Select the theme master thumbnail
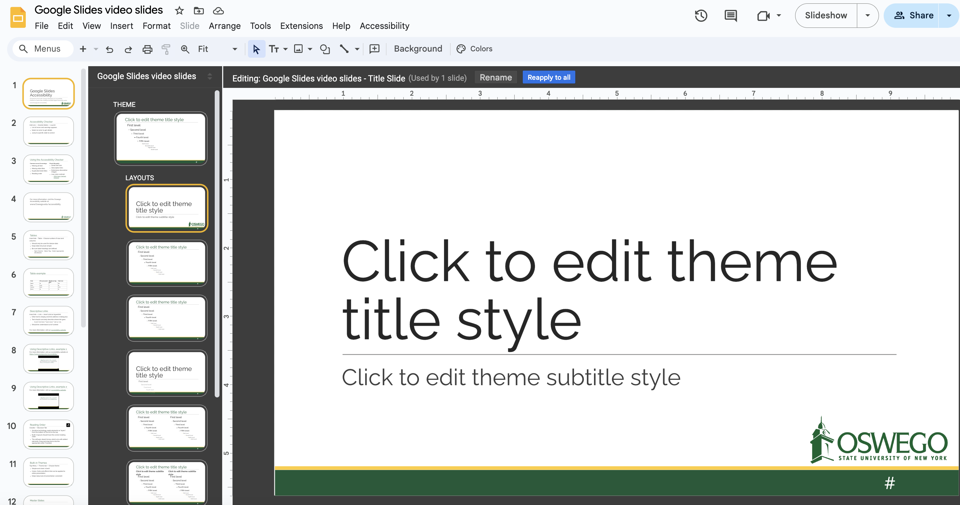Viewport: 960px width, 505px height. coord(160,138)
